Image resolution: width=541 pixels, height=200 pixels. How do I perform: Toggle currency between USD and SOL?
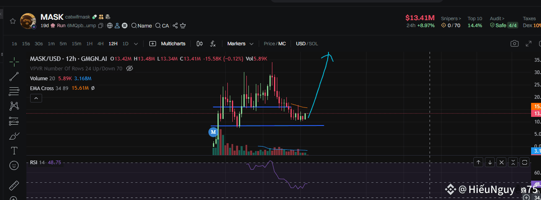(x=307, y=44)
